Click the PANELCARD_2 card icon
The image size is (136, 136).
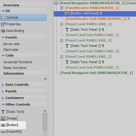pos(62,41)
